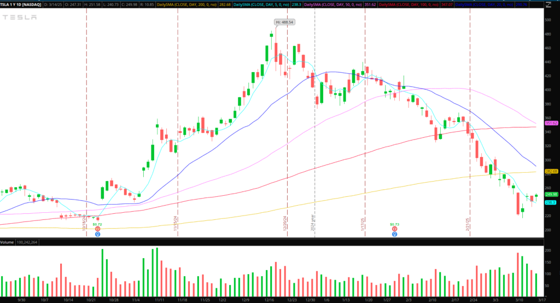This screenshot has height=303, width=560.
Task: Click the yellow 282.68 price bubble on axis
Action: pyautogui.click(x=551, y=172)
